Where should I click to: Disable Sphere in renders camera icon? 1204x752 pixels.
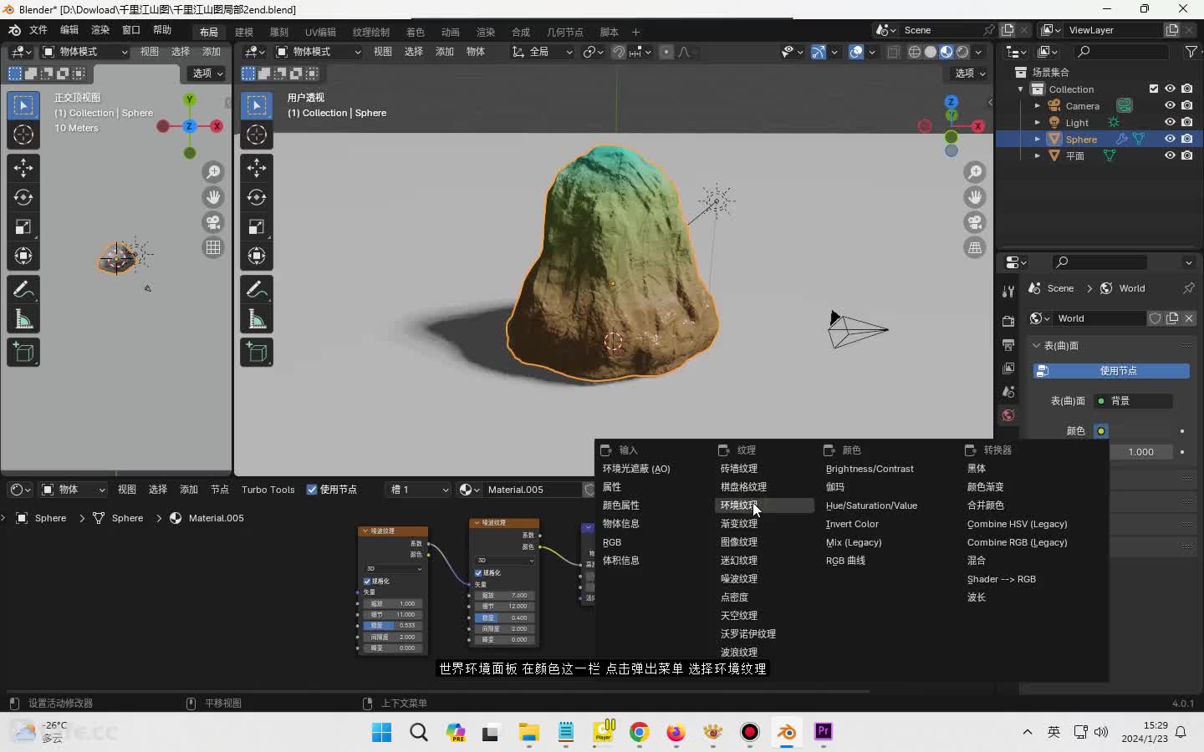1187,139
